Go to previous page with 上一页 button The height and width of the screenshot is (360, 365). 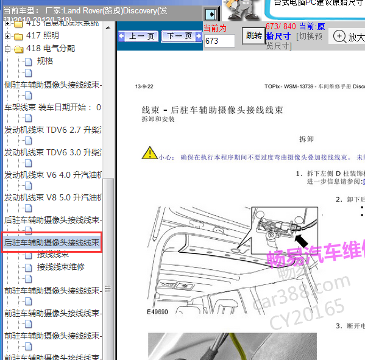[x=138, y=36]
